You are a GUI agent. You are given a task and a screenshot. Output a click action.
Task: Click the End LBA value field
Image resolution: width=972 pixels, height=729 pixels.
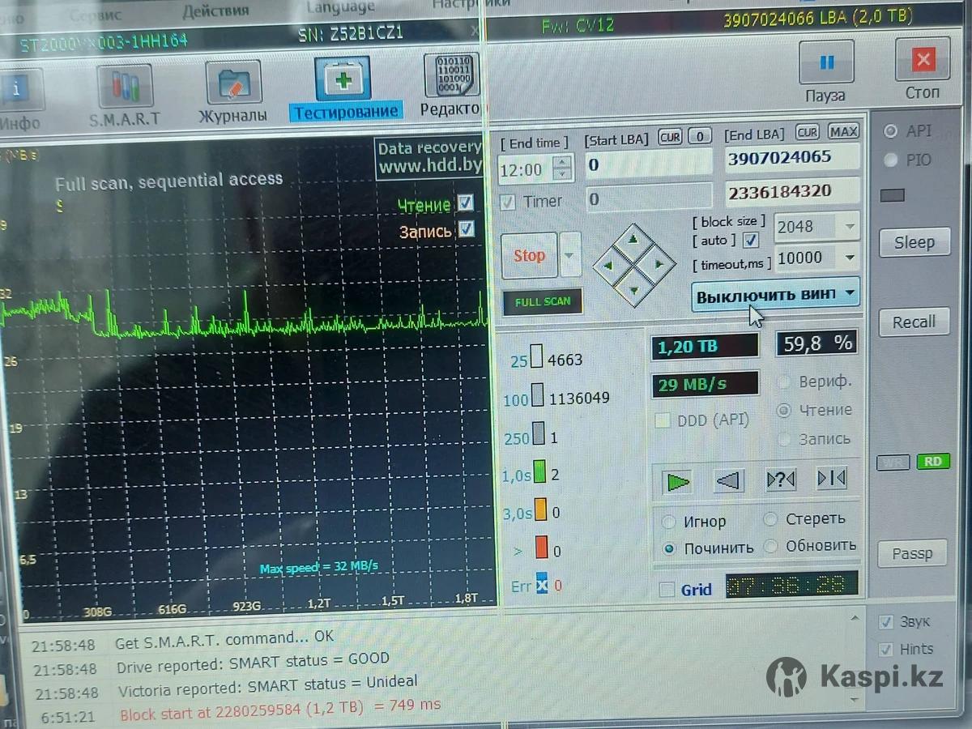pos(791,158)
